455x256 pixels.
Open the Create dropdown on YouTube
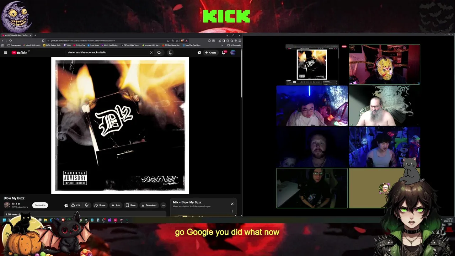210,53
